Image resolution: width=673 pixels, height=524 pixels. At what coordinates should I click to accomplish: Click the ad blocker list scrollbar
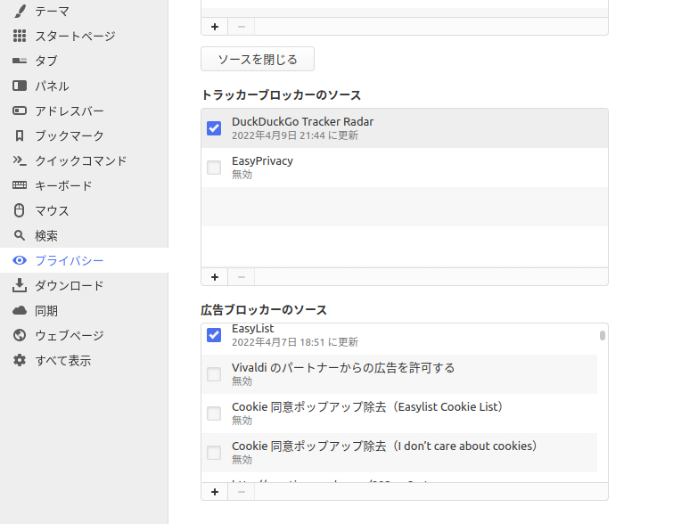click(603, 336)
